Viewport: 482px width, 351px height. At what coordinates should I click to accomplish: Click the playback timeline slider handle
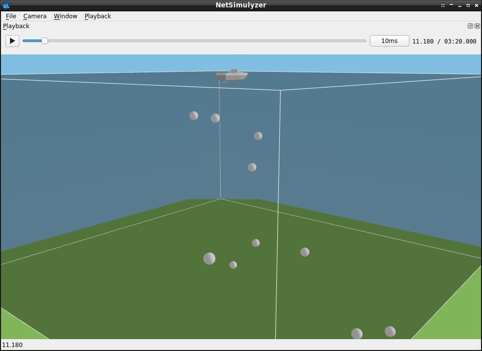(44, 41)
